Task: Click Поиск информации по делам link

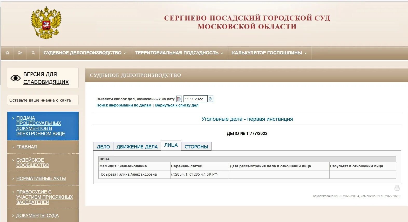Action: tap(124, 105)
